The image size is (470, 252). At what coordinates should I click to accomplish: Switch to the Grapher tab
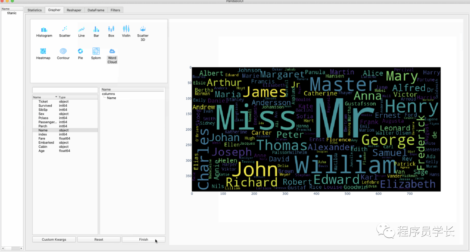pyautogui.click(x=54, y=10)
